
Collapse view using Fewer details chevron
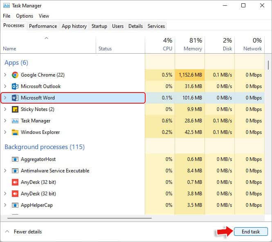7,231
